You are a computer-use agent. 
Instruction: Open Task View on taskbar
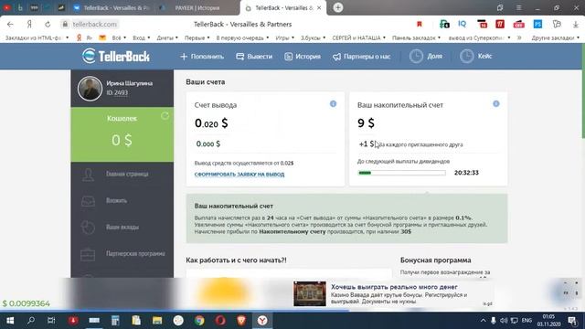click(x=51, y=321)
